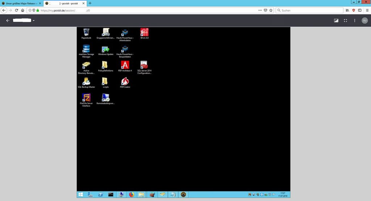Open a new browser tab

[90, 3]
